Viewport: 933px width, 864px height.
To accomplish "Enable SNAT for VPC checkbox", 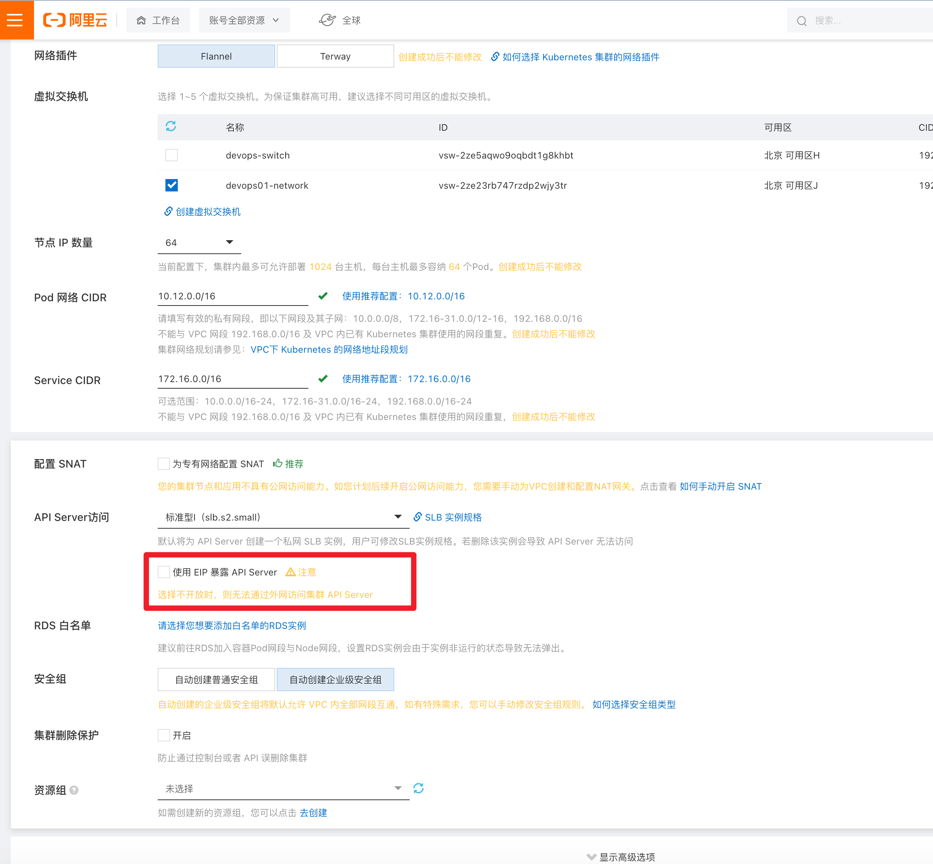I will 163,464.
